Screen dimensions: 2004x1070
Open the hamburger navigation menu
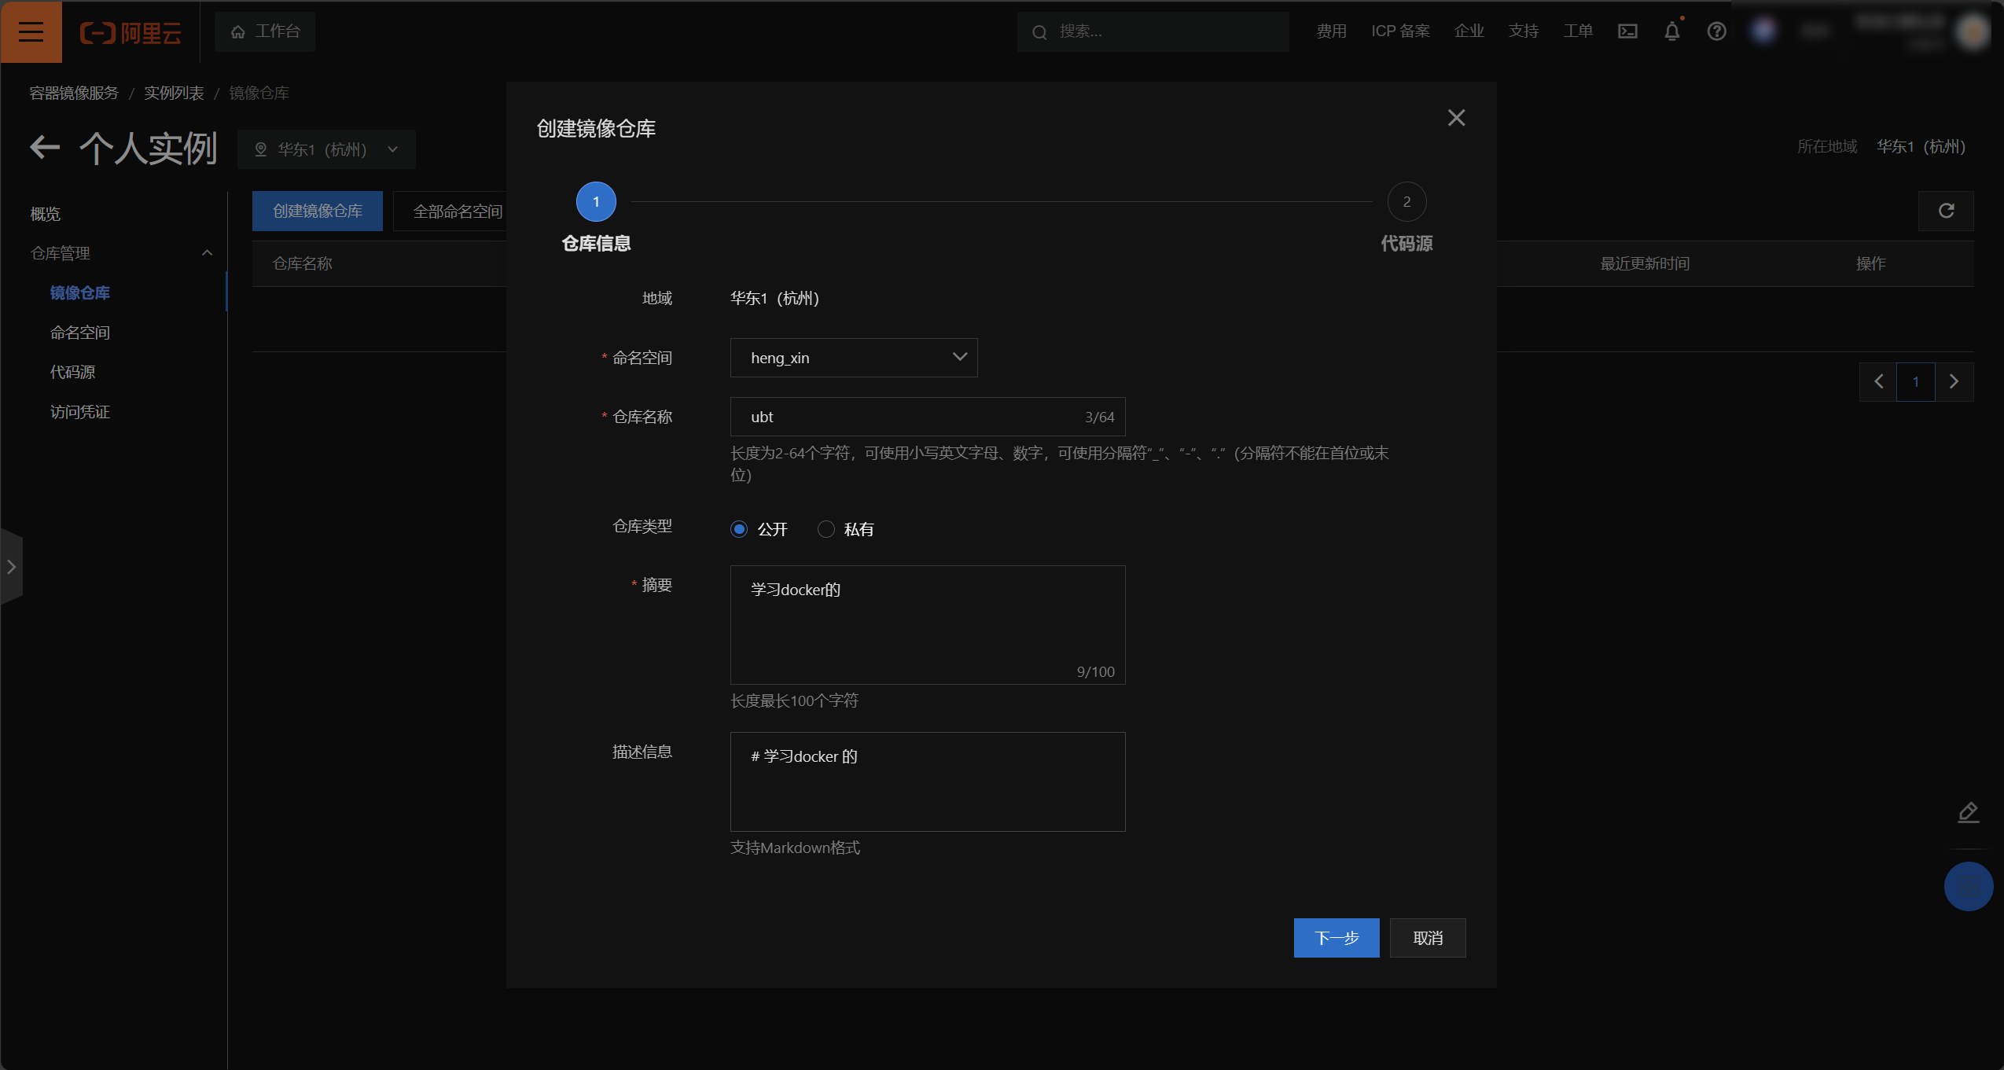point(31,31)
